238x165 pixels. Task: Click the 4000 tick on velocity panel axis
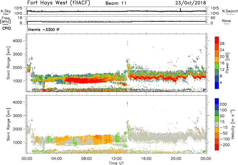click(17, 102)
